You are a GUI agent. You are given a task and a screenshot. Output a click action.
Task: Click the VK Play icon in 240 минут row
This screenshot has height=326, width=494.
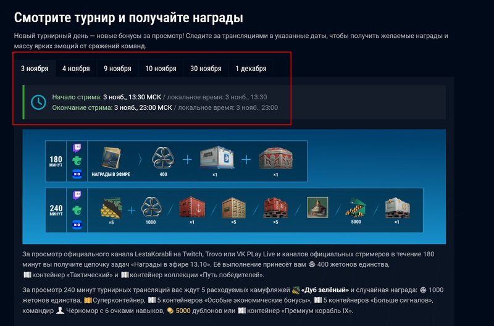pos(77,225)
